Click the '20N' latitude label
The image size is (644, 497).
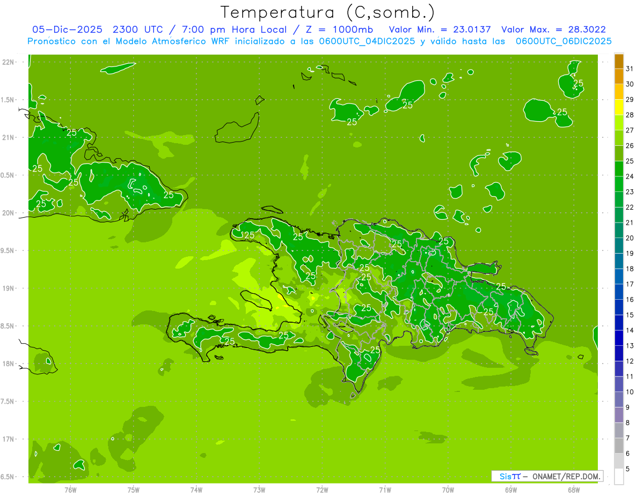click(x=9, y=213)
